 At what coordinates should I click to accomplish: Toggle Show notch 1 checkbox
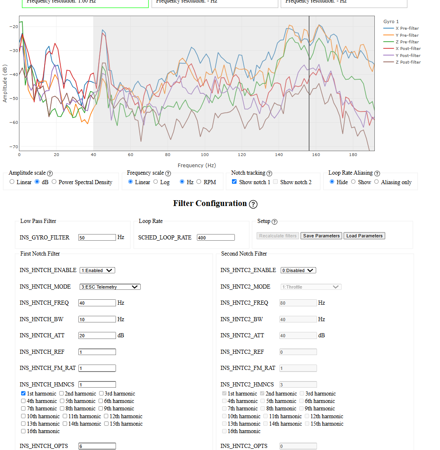234,182
